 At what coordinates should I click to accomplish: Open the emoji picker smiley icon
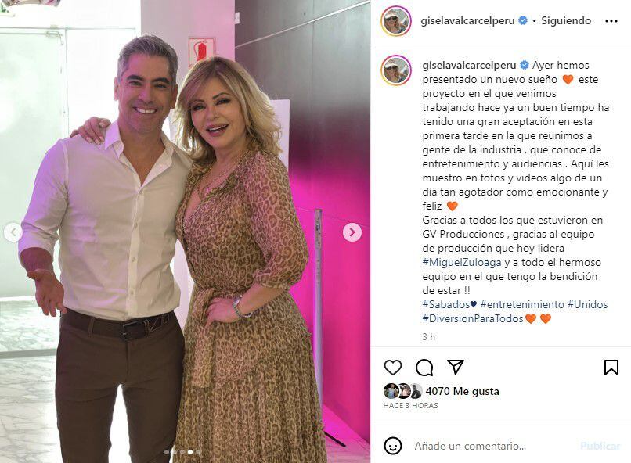[393, 446]
